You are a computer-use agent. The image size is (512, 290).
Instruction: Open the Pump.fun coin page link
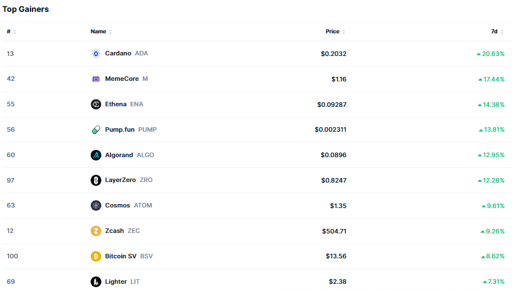tap(120, 129)
